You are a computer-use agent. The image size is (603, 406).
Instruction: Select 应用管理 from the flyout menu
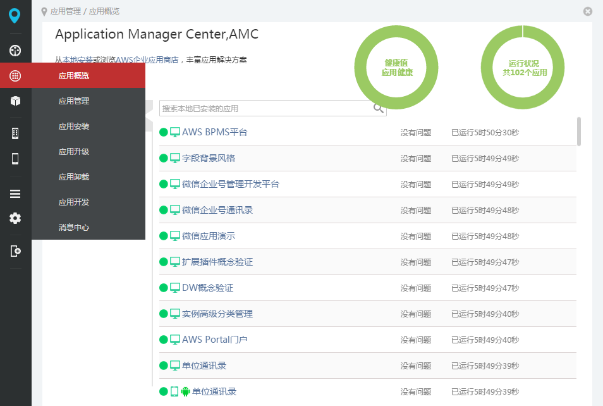74,101
